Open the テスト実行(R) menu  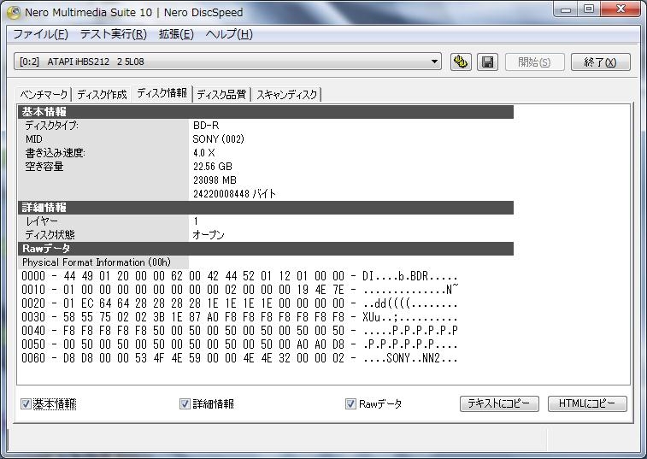(114, 34)
